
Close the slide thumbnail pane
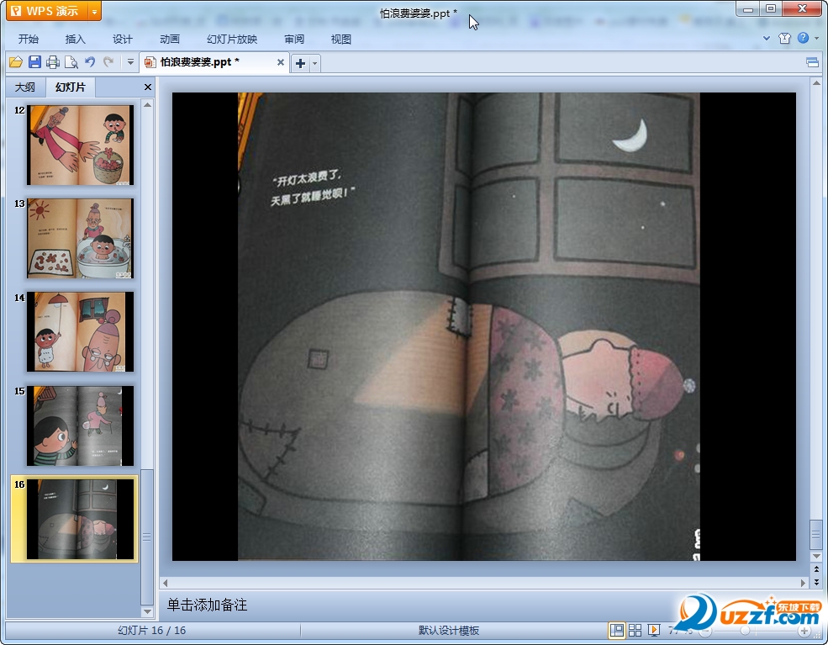tap(148, 87)
